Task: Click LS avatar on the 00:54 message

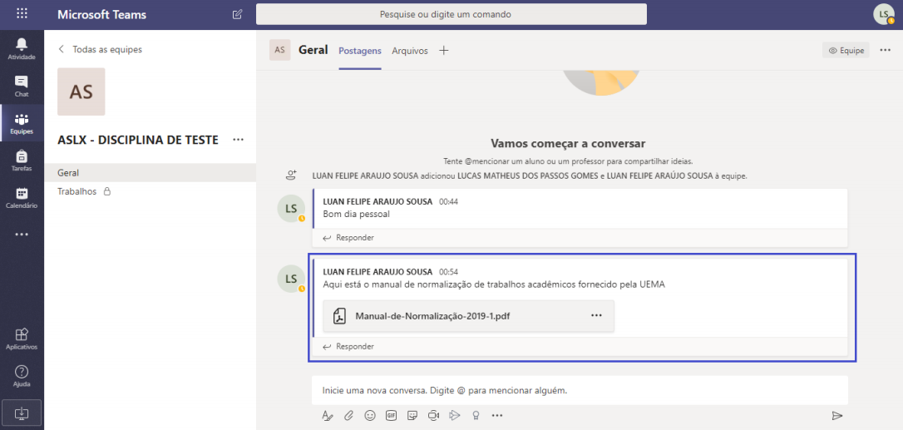Action: point(291,279)
